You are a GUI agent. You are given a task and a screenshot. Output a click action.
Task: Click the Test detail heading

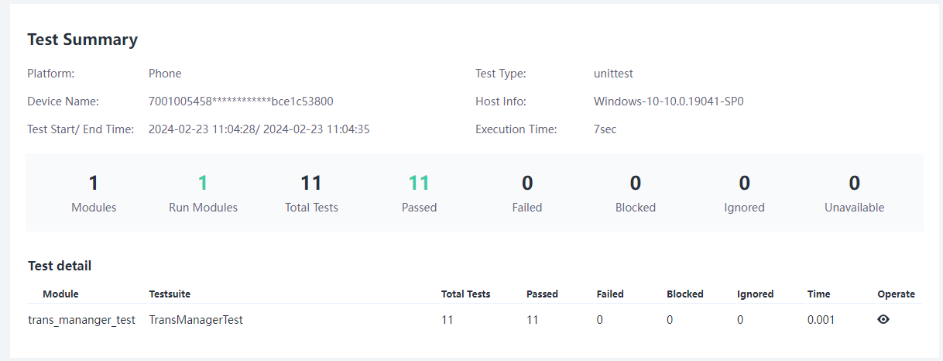click(60, 266)
